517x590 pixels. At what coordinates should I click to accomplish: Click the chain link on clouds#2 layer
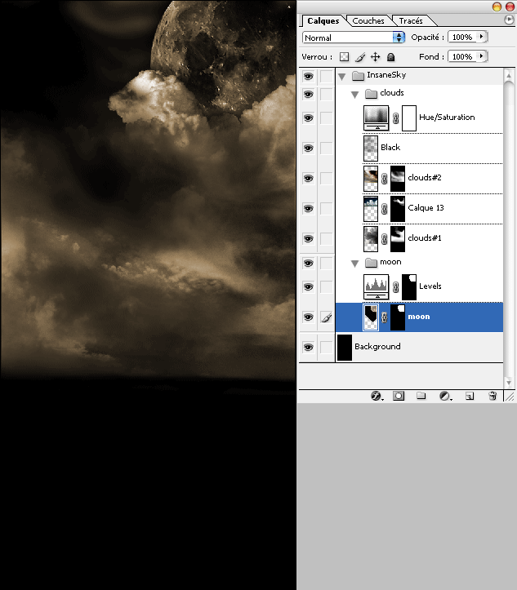pyautogui.click(x=384, y=179)
